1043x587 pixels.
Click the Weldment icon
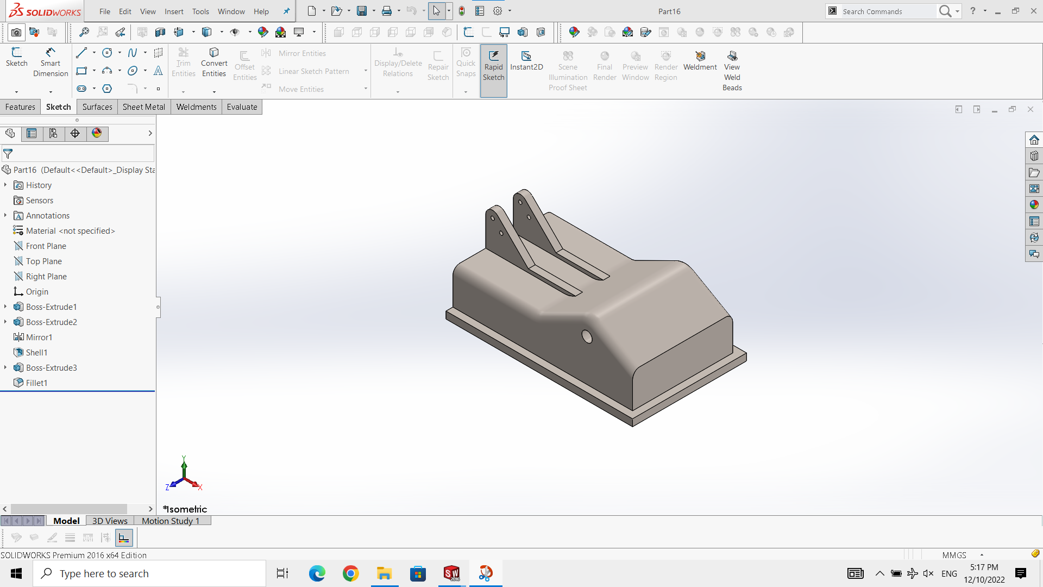pos(700,61)
